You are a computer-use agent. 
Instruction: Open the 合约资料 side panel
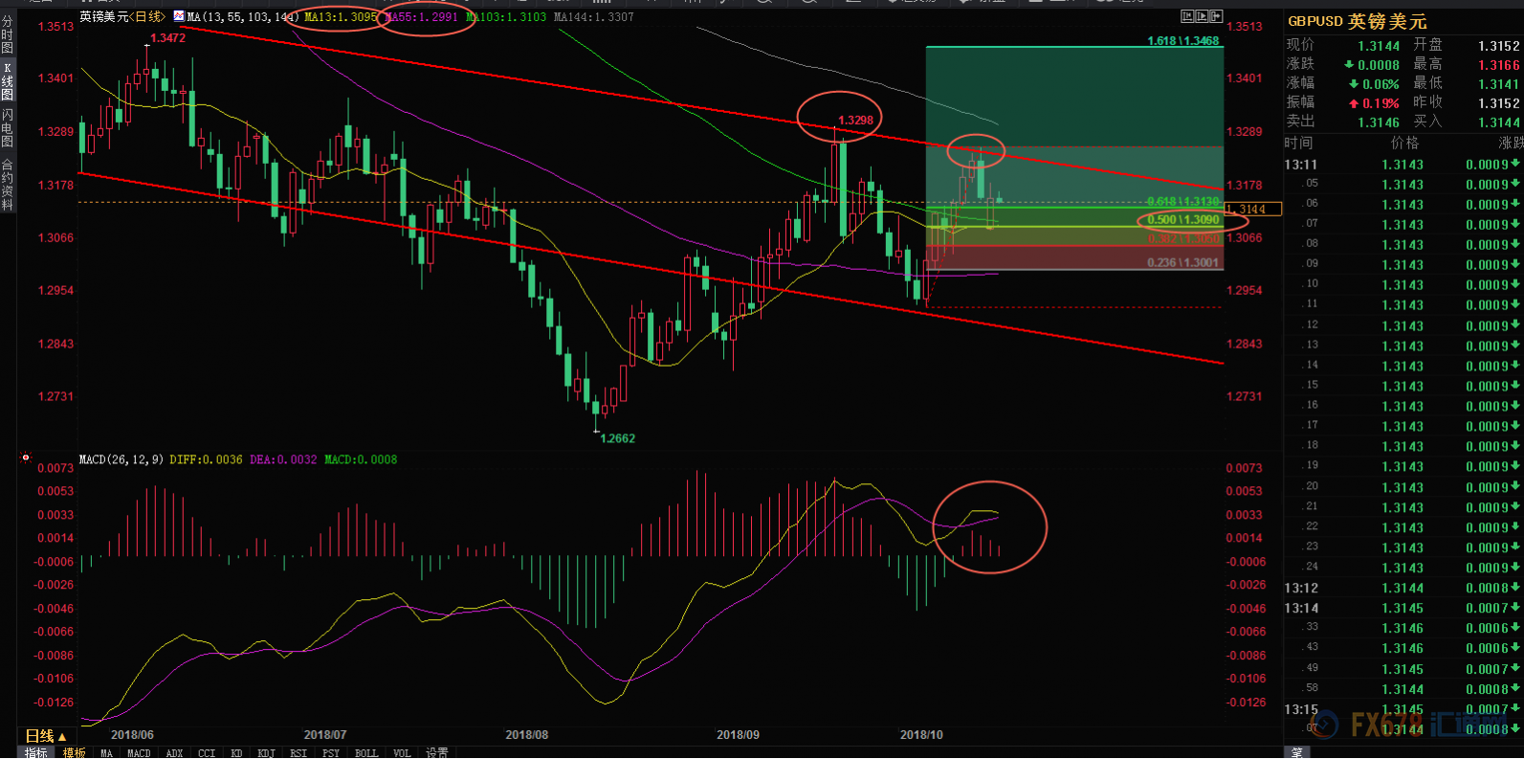click(x=8, y=184)
